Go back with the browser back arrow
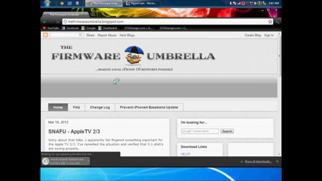The height and width of the screenshot is (181, 322). pos(45,22)
